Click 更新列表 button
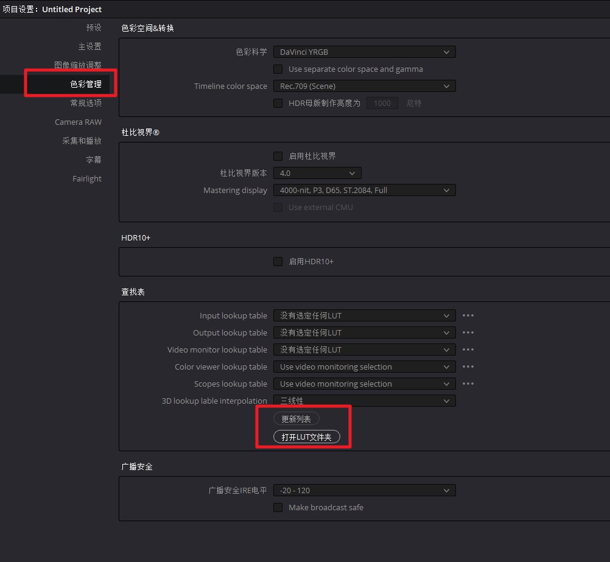 pyautogui.click(x=296, y=419)
